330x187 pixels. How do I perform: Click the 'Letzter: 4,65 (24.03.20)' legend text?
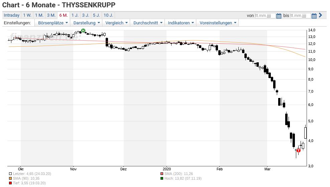32,174
